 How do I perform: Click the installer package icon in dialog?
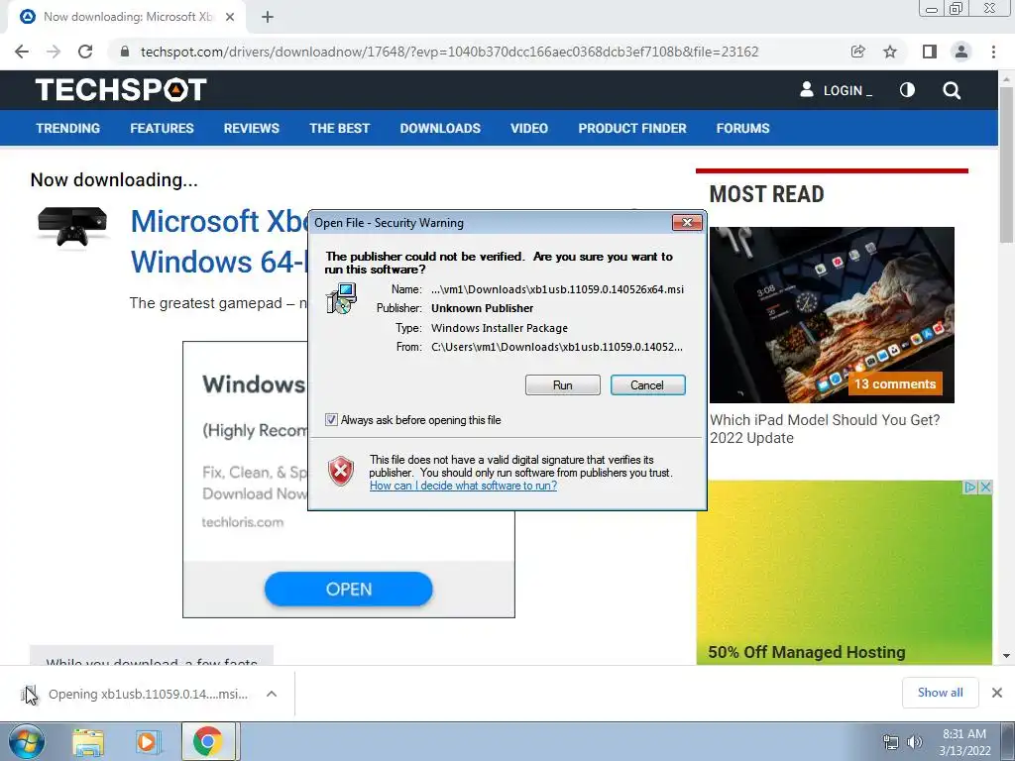pos(341,298)
